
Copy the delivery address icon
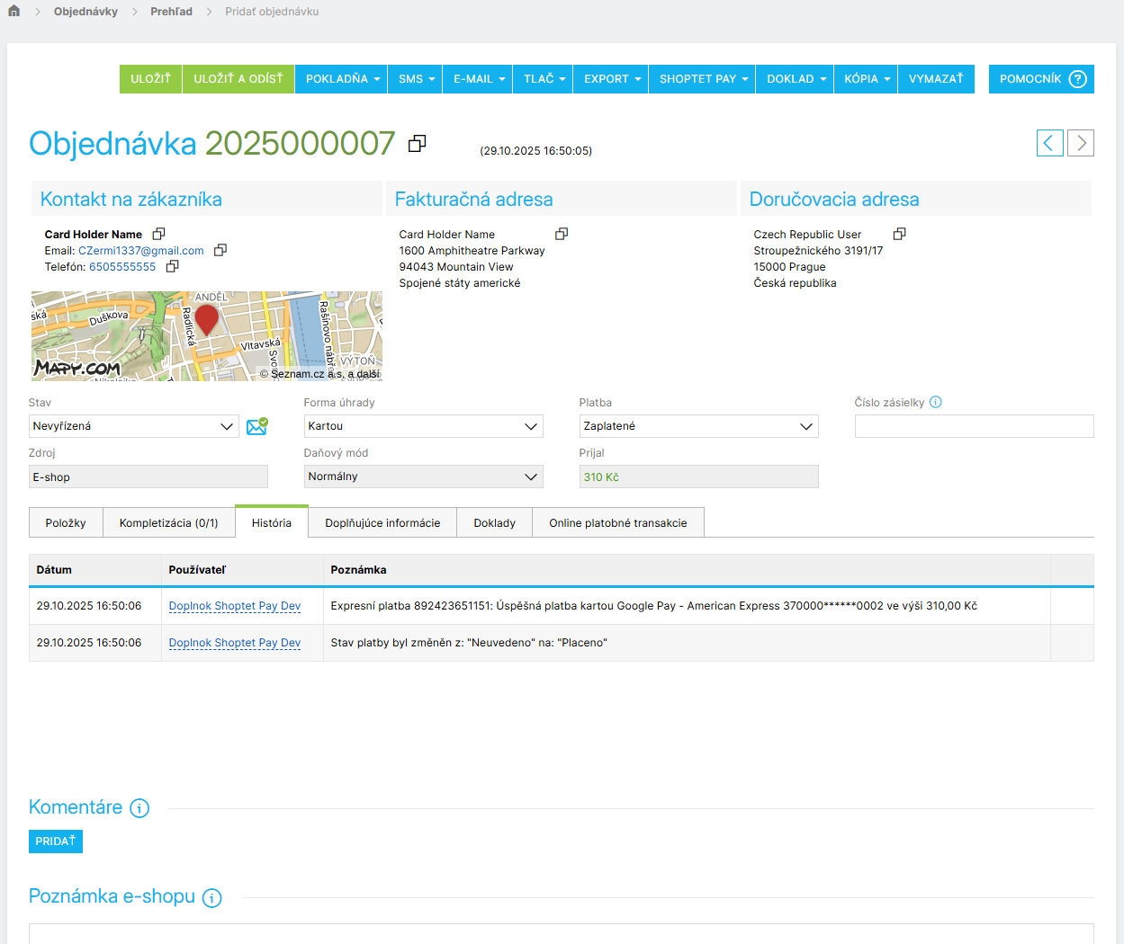(x=899, y=234)
